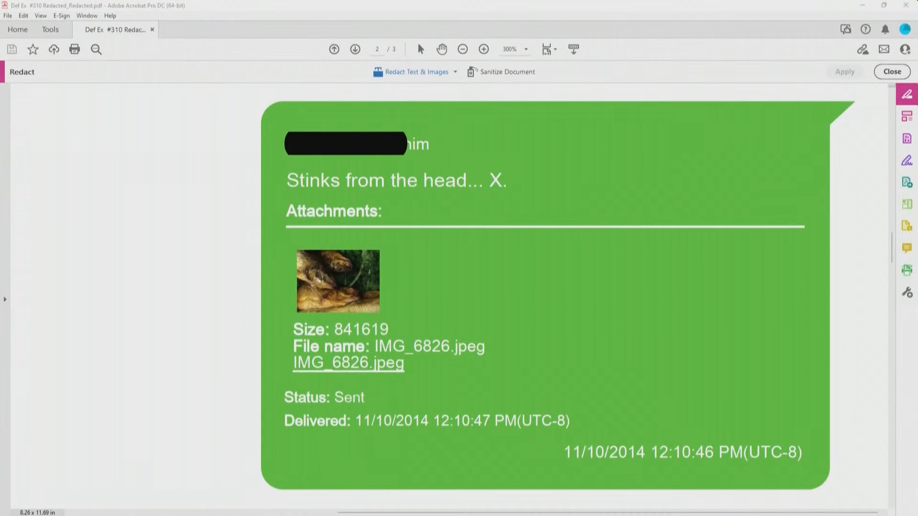Bookmark the file with the star icon
The image size is (918, 516).
(33, 49)
